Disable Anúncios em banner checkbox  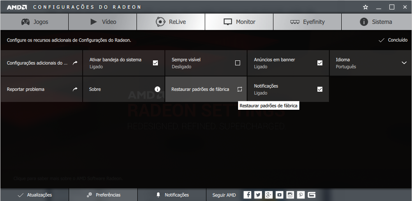pos(320,63)
